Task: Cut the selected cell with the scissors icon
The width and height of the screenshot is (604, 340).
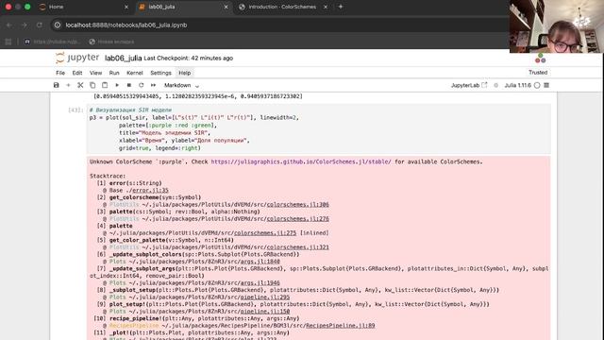Action: (x=80, y=85)
